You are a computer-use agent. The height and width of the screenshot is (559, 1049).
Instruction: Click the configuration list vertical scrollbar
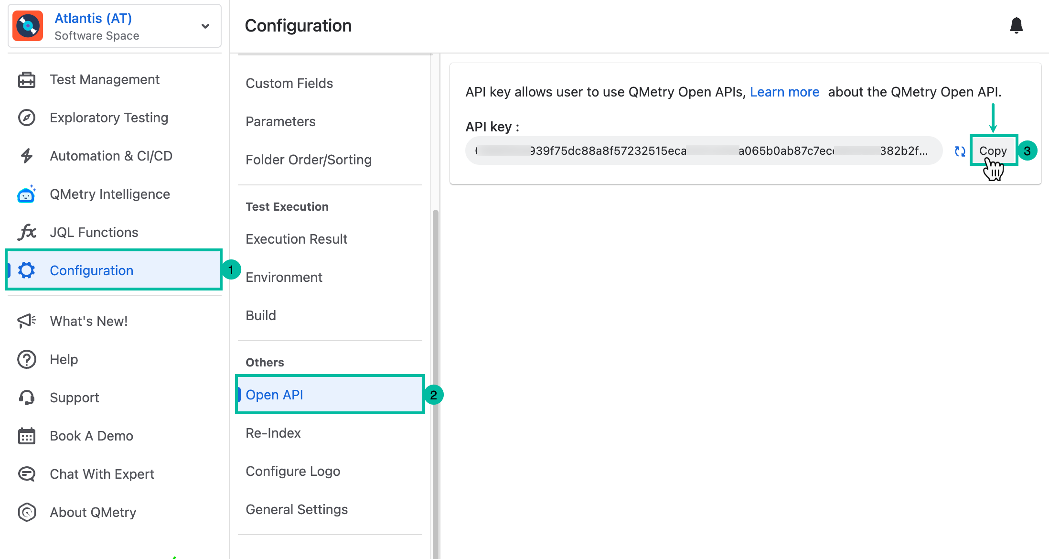tap(435, 384)
